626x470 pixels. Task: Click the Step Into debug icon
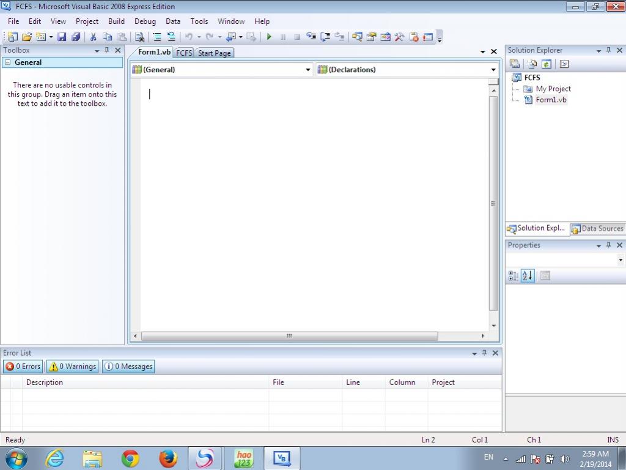coord(311,37)
